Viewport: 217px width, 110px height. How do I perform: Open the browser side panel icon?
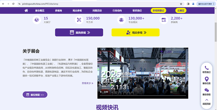[188, 4]
